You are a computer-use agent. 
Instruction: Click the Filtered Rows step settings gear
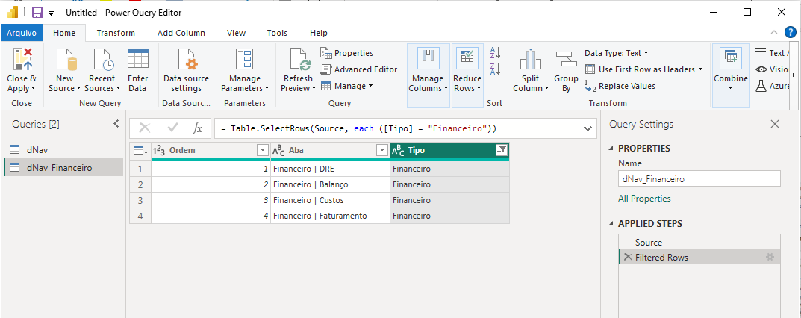point(770,257)
